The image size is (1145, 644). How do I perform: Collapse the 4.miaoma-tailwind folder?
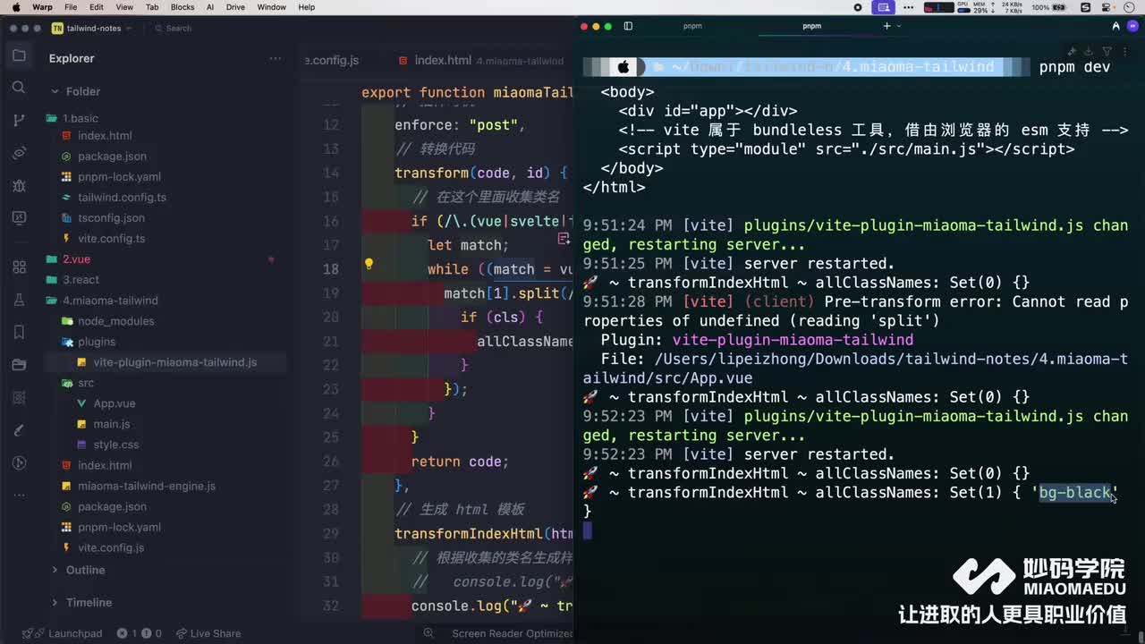110,301
